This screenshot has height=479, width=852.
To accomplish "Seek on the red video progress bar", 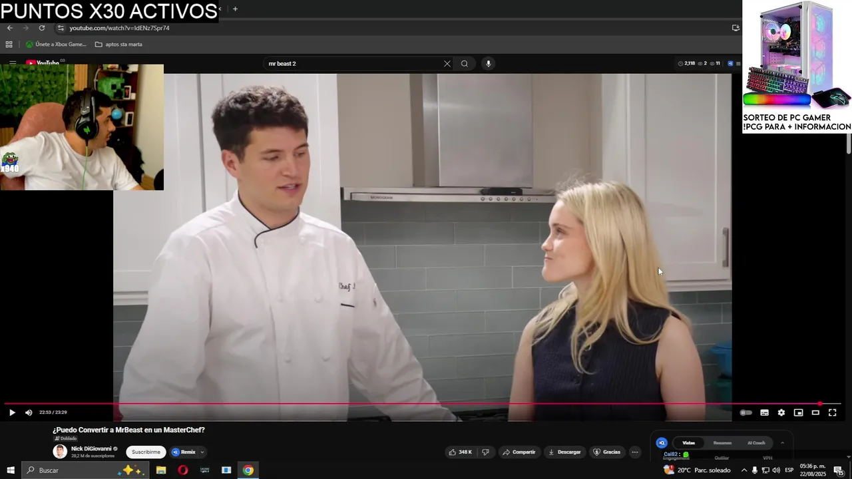I will (423, 404).
